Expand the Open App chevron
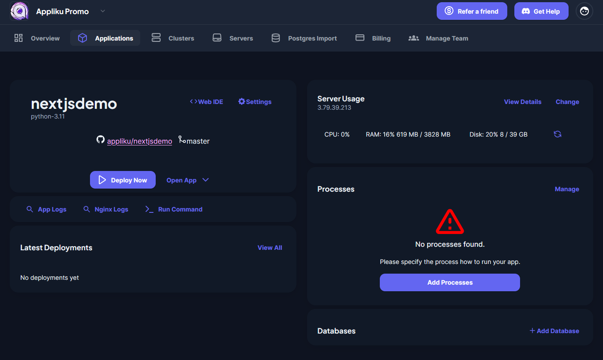This screenshot has width=603, height=360. pyautogui.click(x=205, y=180)
